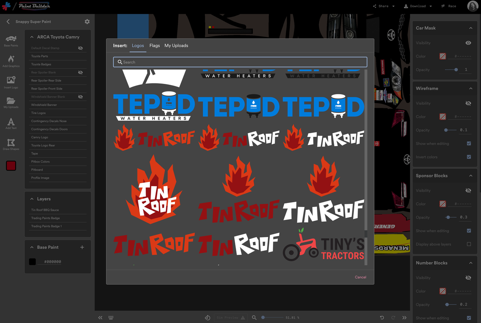Screen dimensions: 481x323
Task: Switch to the Flags tab
Action: tap(155, 46)
